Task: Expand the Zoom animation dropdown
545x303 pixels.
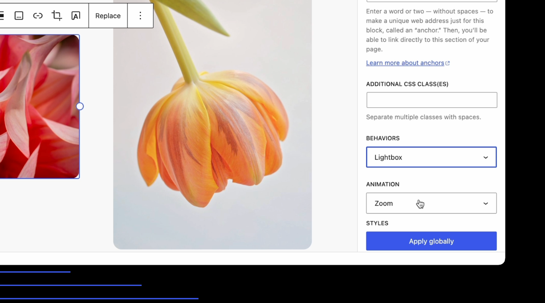Action: 431,203
